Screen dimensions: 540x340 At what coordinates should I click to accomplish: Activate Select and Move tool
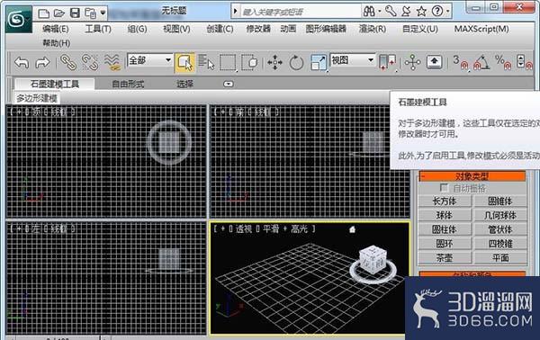tap(274, 63)
